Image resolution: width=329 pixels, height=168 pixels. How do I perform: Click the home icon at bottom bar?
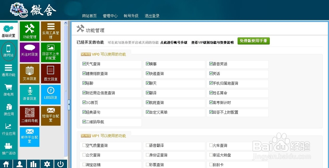pyautogui.click(x=6, y=164)
